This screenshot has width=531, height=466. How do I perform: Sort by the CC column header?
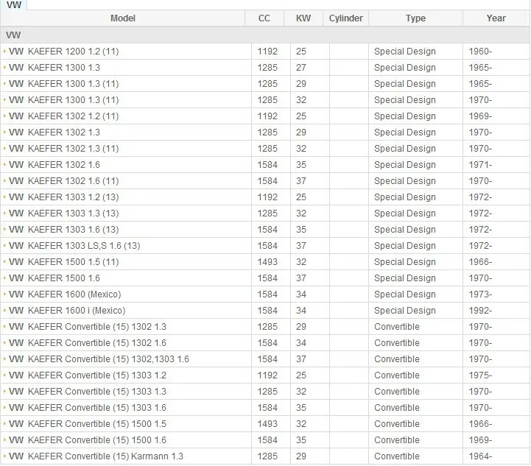264,18
